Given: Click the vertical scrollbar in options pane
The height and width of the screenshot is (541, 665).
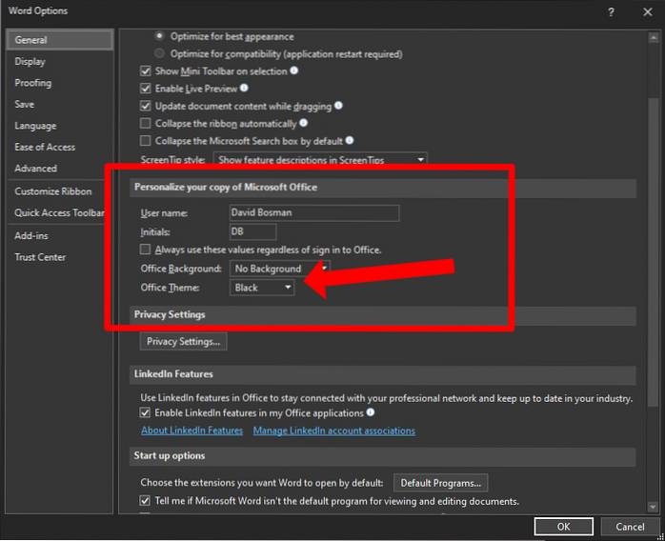Looking at the screenshot, I should pyautogui.click(x=653, y=190).
